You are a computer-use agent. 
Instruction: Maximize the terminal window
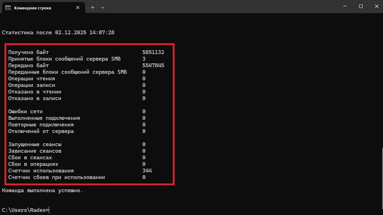point(360,6)
